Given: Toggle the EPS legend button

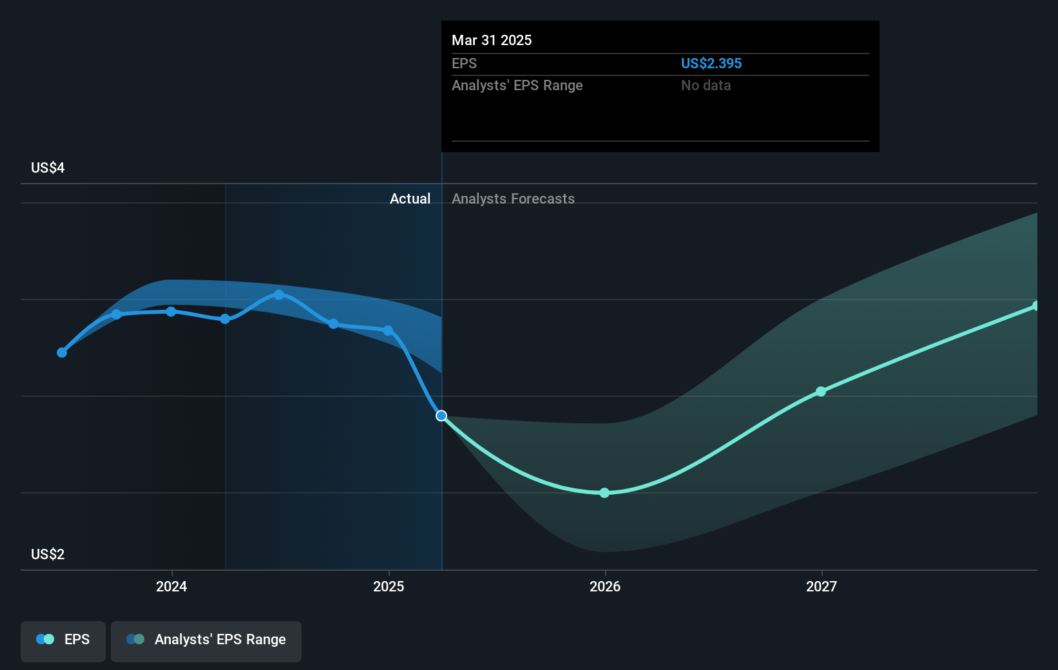Looking at the screenshot, I should click(x=63, y=641).
